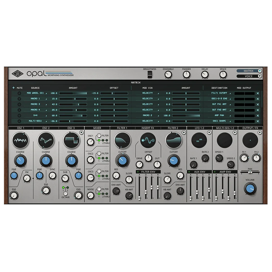The image size is (272, 272).
Task: Click the Output / FX XY display
Action: click(250, 140)
